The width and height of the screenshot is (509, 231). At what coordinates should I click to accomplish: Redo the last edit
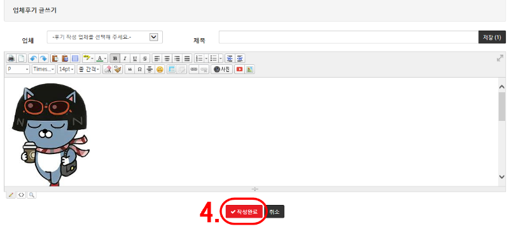(43, 59)
